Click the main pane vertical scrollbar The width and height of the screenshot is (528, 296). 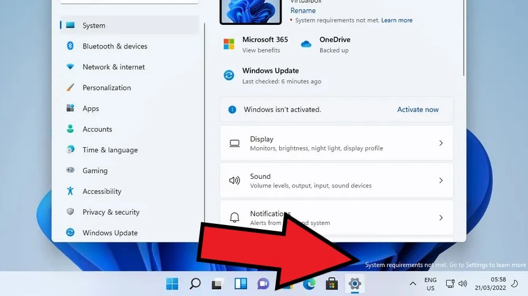(x=464, y=38)
